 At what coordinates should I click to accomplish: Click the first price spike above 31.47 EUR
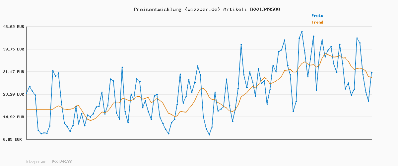(x=53, y=70)
